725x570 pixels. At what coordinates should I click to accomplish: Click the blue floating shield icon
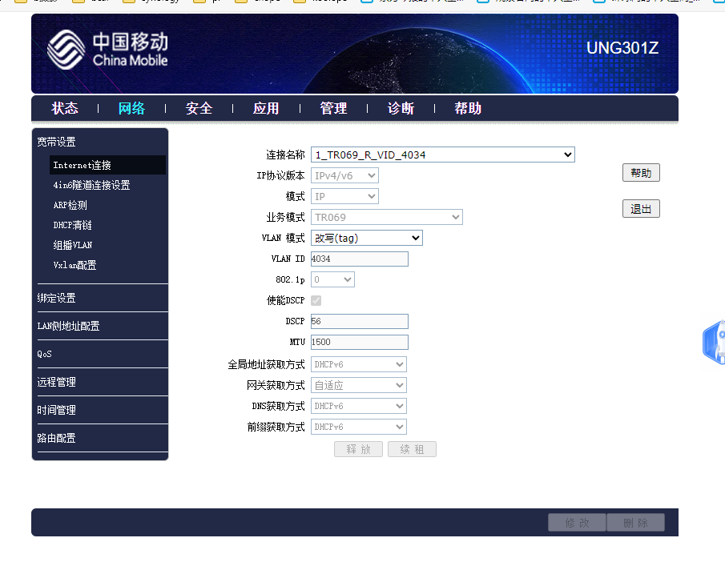click(x=715, y=343)
